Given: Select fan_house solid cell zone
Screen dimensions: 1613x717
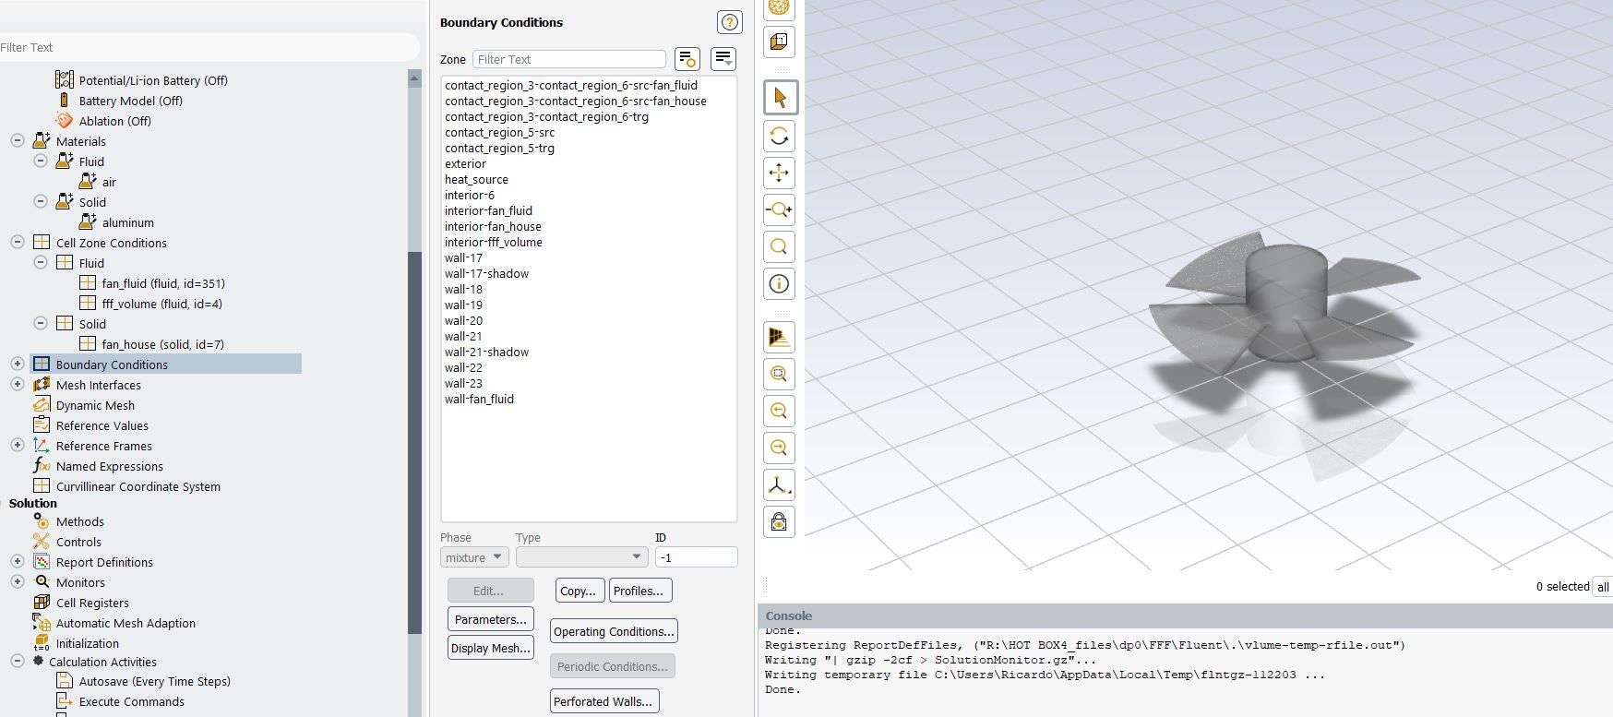Looking at the screenshot, I should [162, 344].
